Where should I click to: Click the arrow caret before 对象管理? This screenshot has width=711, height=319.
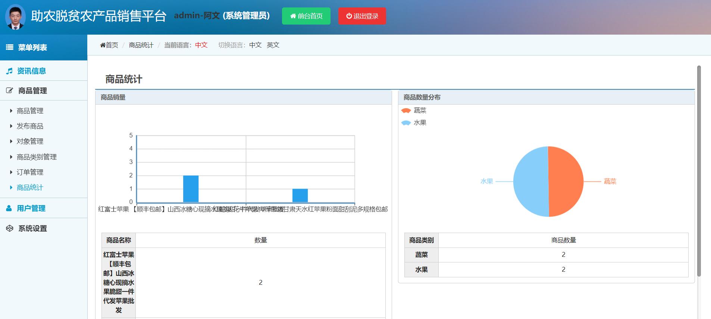[11, 141]
